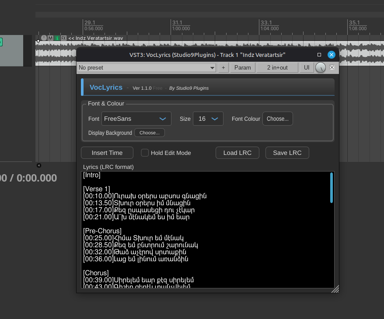Image resolution: width=384 pixels, height=319 pixels.
Task: Click the fade handle circle on media item
Action: pos(38,41)
